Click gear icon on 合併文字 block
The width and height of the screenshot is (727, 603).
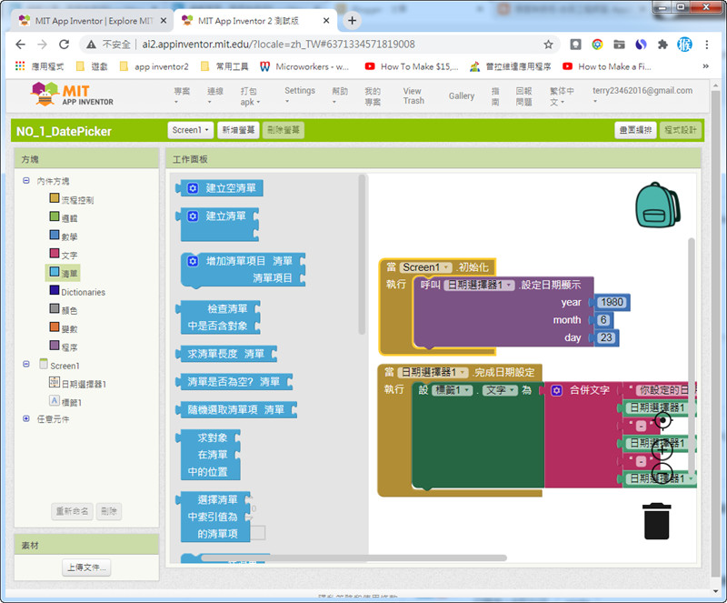point(556,390)
